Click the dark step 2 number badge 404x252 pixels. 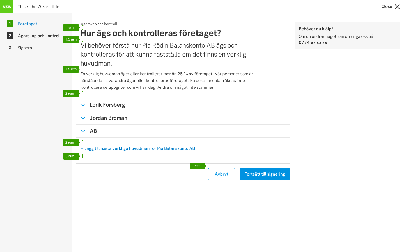click(x=10, y=36)
